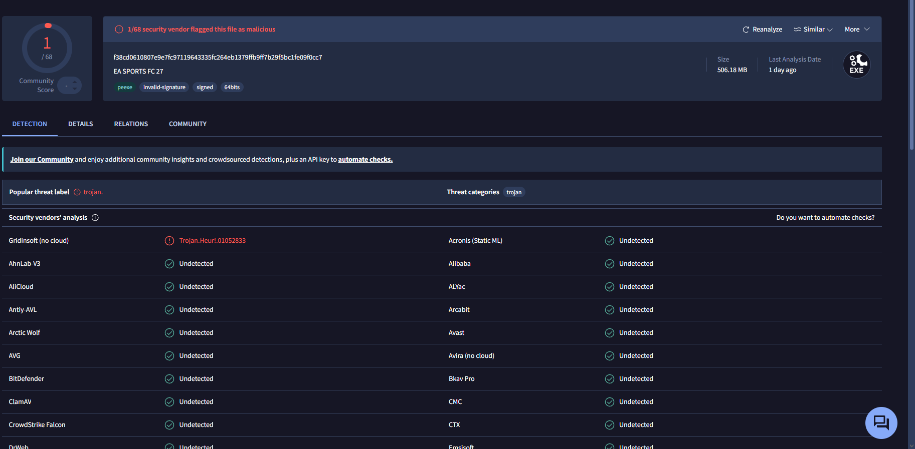Click the checkmark icon in the BitDefender row

pyautogui.click(x=169, y=379)
